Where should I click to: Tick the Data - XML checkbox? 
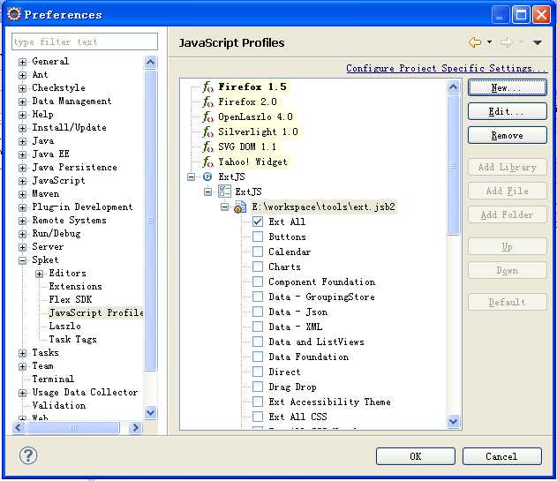258,327
